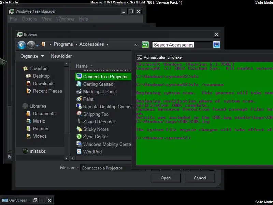Image resolution: width=273 pixels, height=205 pixels.
Task: Click the search magnifier icon
Action: point(216,45)
